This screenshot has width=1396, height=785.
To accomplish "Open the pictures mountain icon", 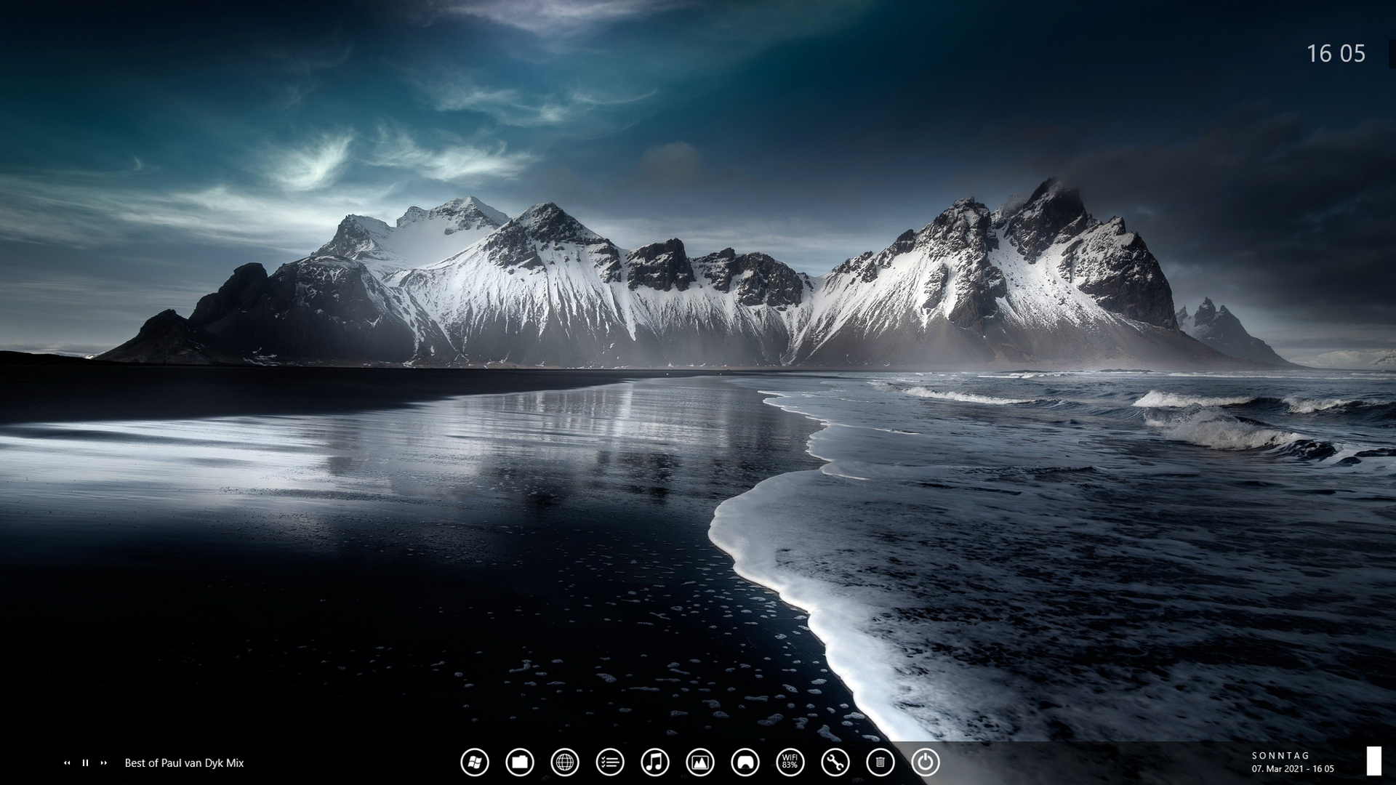I will point(700,762).
